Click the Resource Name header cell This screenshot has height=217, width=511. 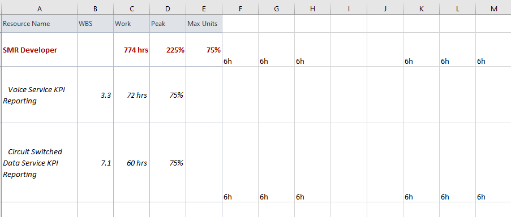40,24
